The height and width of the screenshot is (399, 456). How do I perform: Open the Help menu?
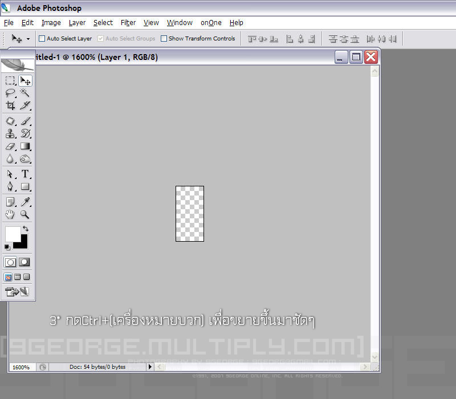click(236, 23)
